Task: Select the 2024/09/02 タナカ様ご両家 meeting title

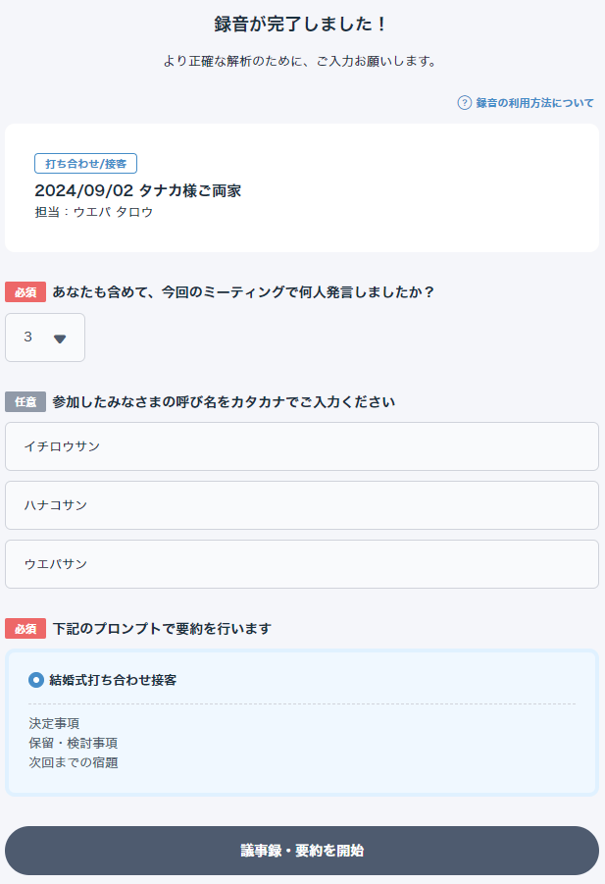Action: pos(138,190)
